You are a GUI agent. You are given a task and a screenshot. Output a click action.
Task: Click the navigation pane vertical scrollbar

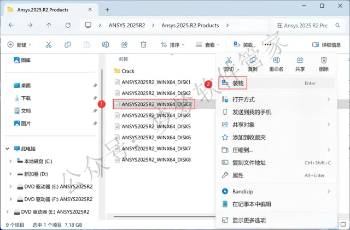(x=102, y=123)
